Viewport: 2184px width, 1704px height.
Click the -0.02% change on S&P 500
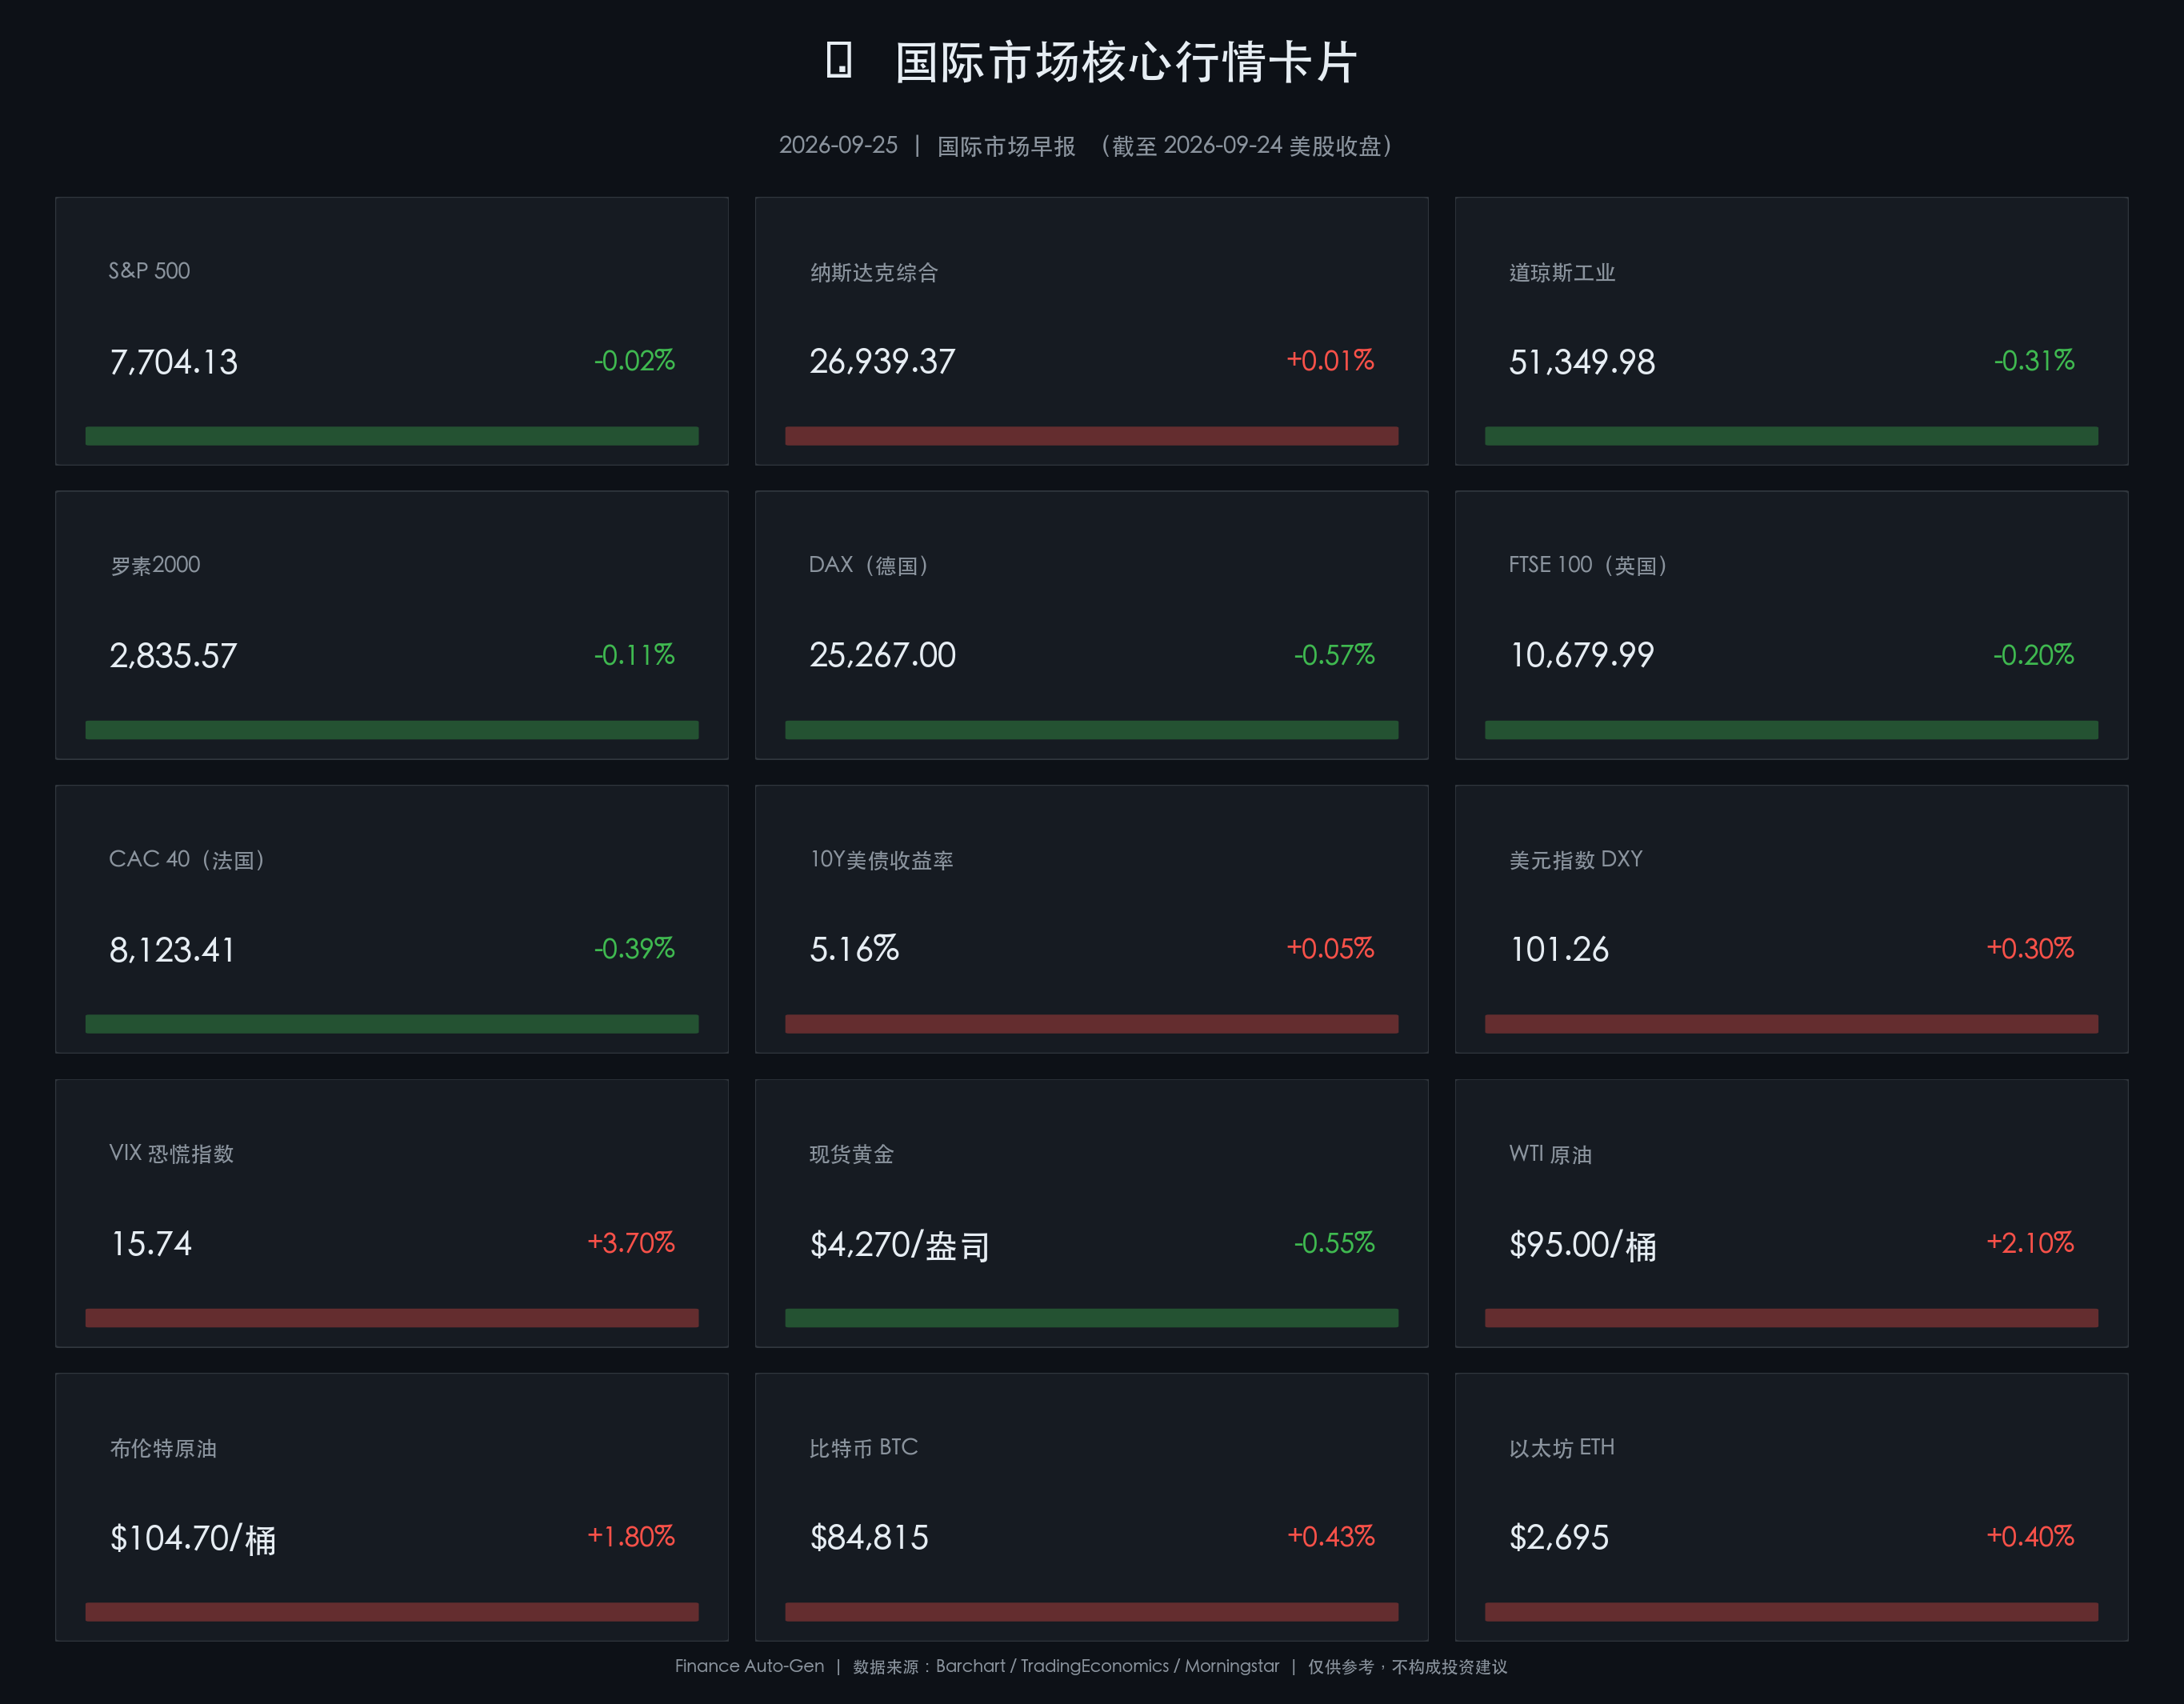click(x=634, y=360)
